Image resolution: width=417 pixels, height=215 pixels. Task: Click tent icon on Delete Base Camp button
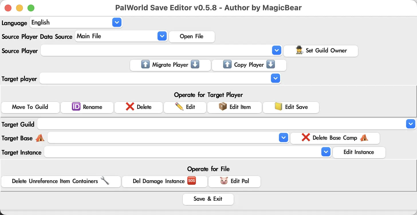364,138
